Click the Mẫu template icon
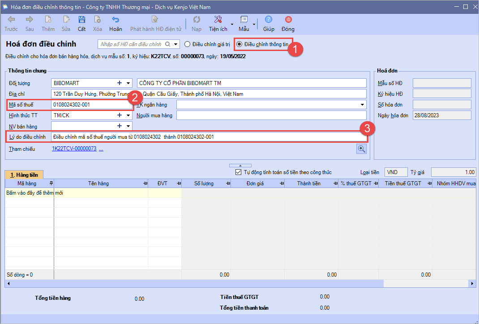The width and height of the screenshot is (479, 324). pyautogui.click(x=244, y=20)
